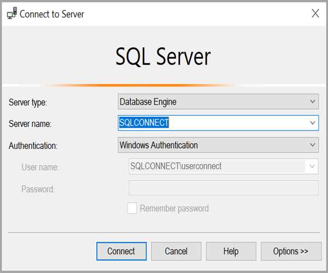Click the User name dropdown arrow
Screen dimensions: 328x273
pos(313,167)
